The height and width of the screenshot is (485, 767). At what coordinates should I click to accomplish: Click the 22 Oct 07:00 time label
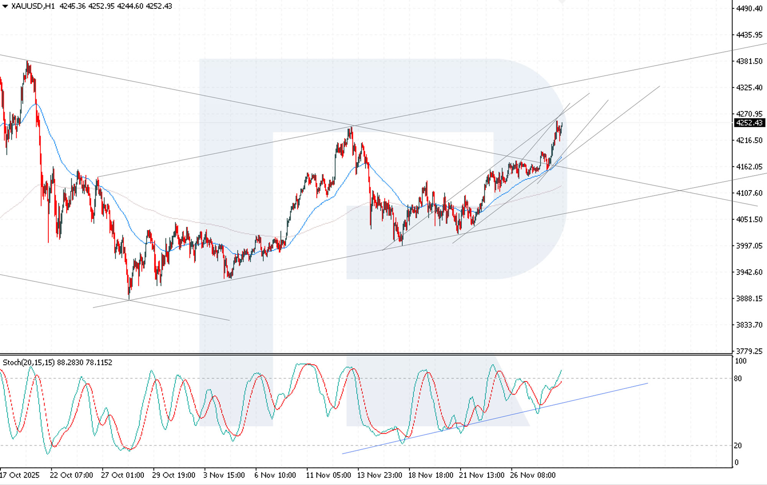point(71,475)
